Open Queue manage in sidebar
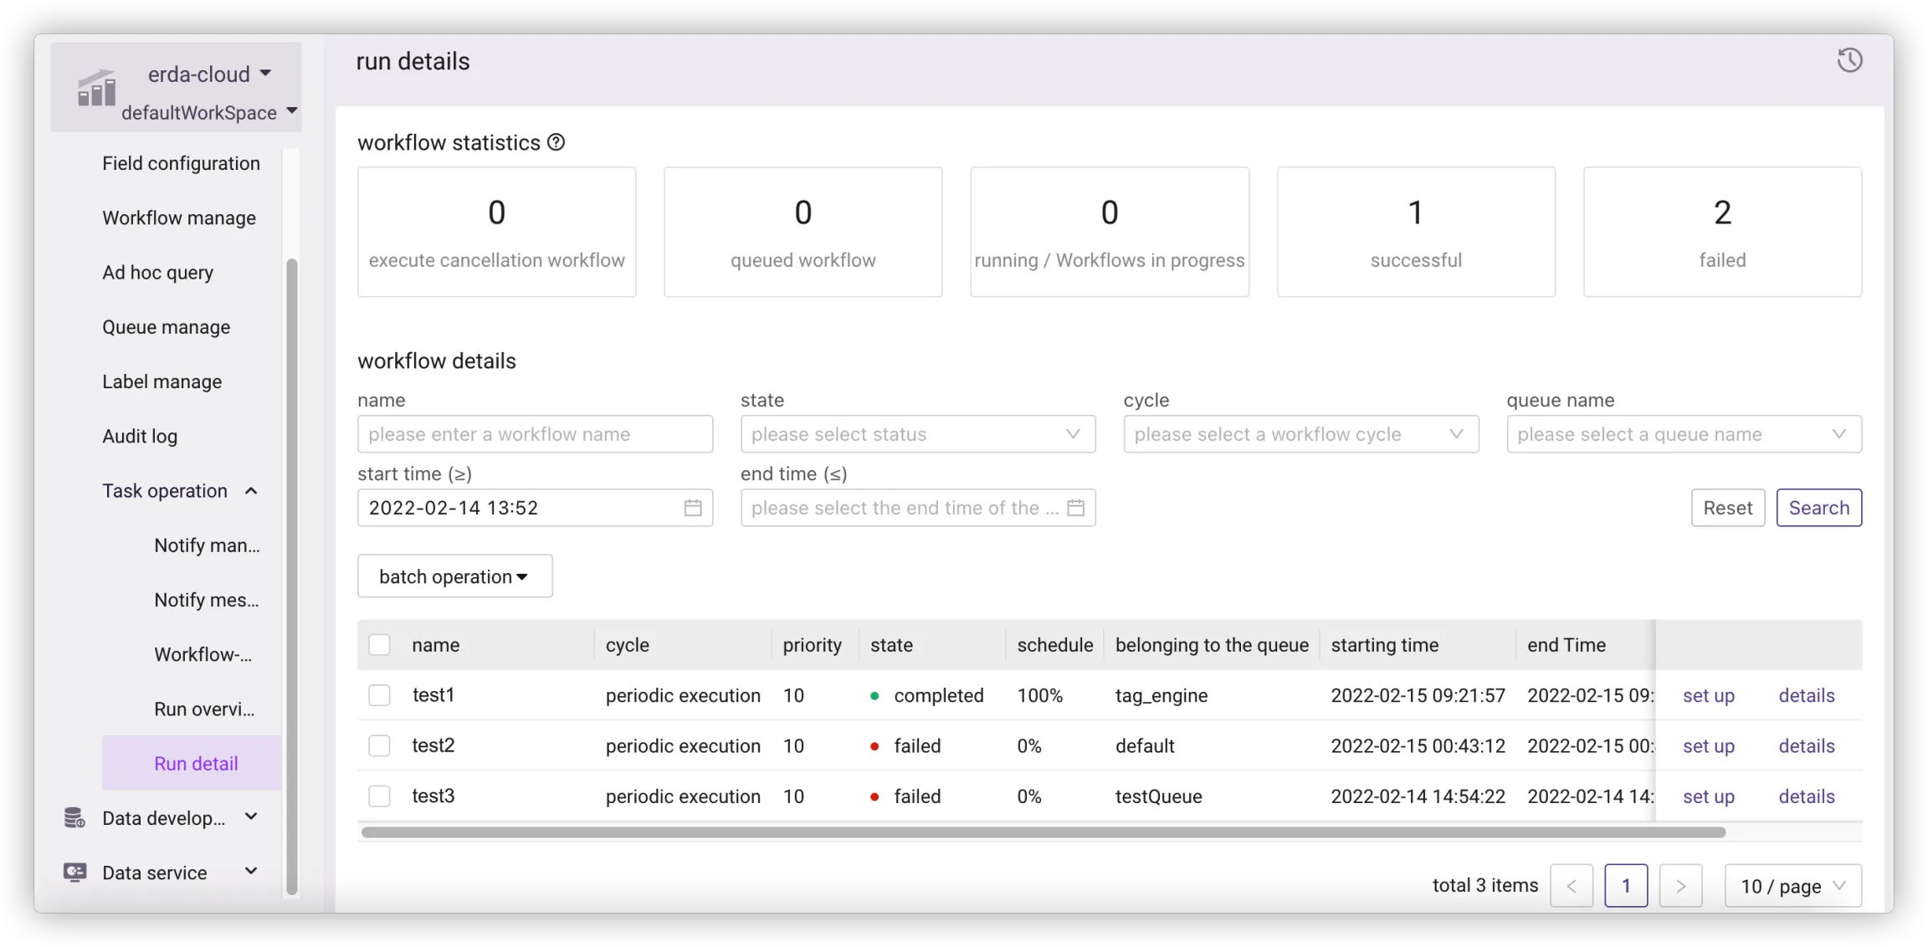 coord(166,327)
